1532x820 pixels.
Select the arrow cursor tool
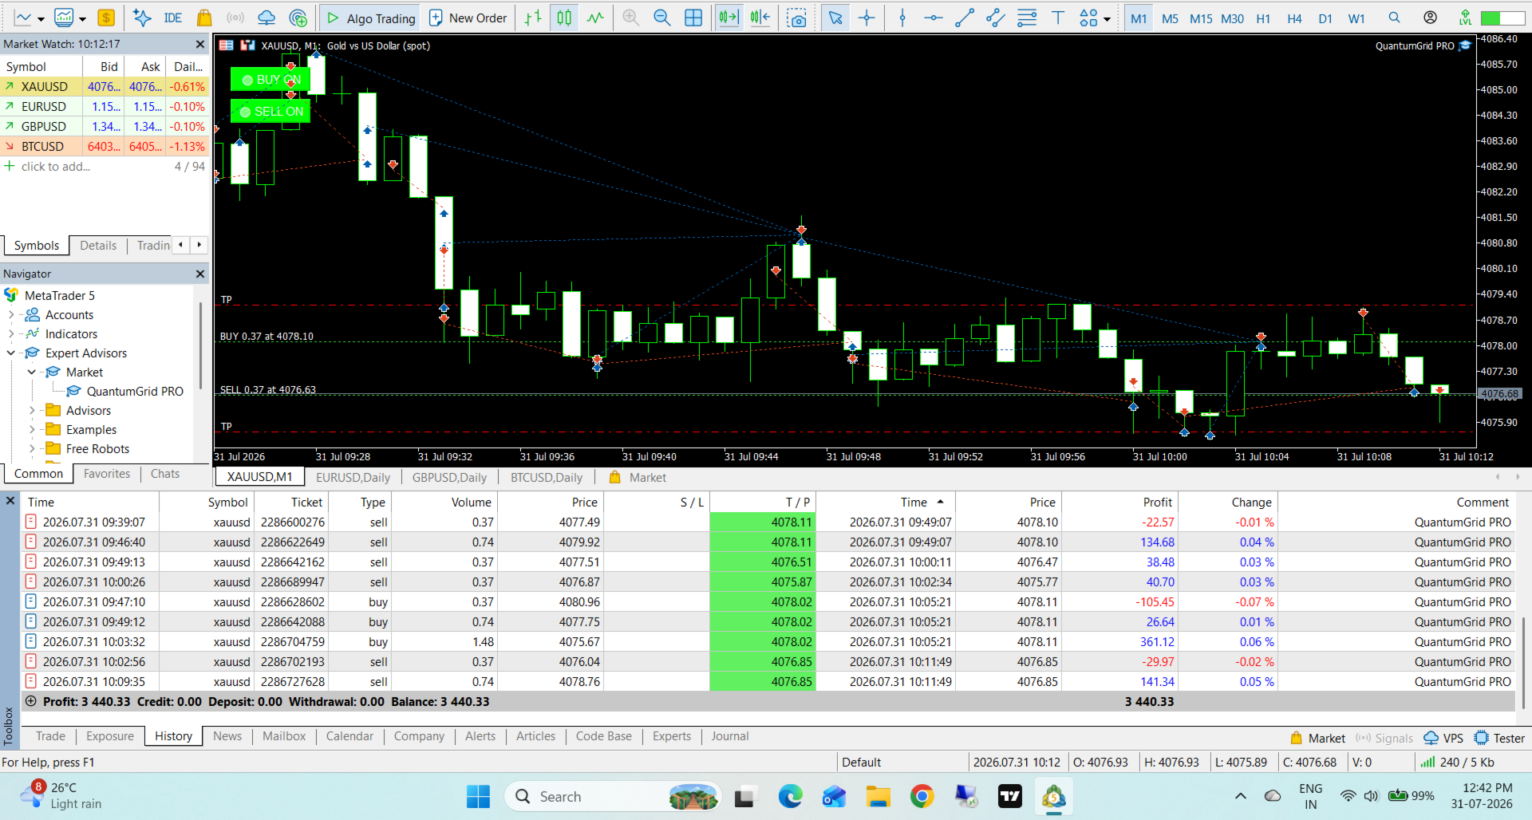835,18
